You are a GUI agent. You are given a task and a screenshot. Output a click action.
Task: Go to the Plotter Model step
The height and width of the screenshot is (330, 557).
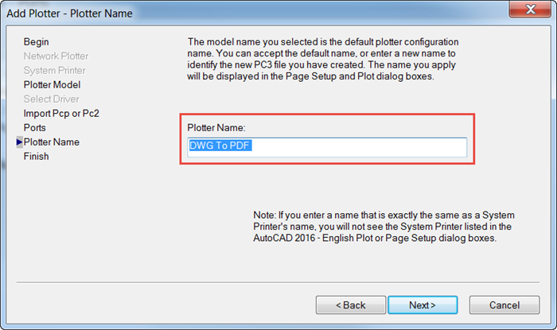52,85
